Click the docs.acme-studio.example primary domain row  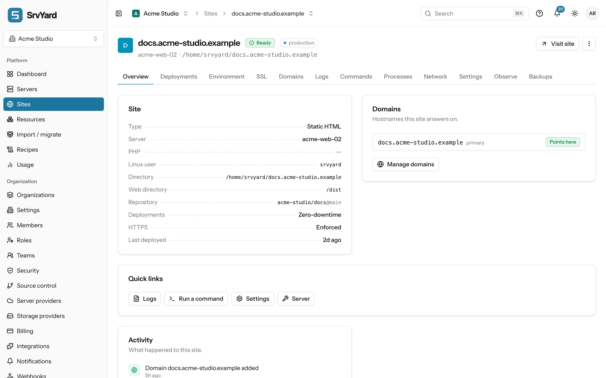click(479, 142)
